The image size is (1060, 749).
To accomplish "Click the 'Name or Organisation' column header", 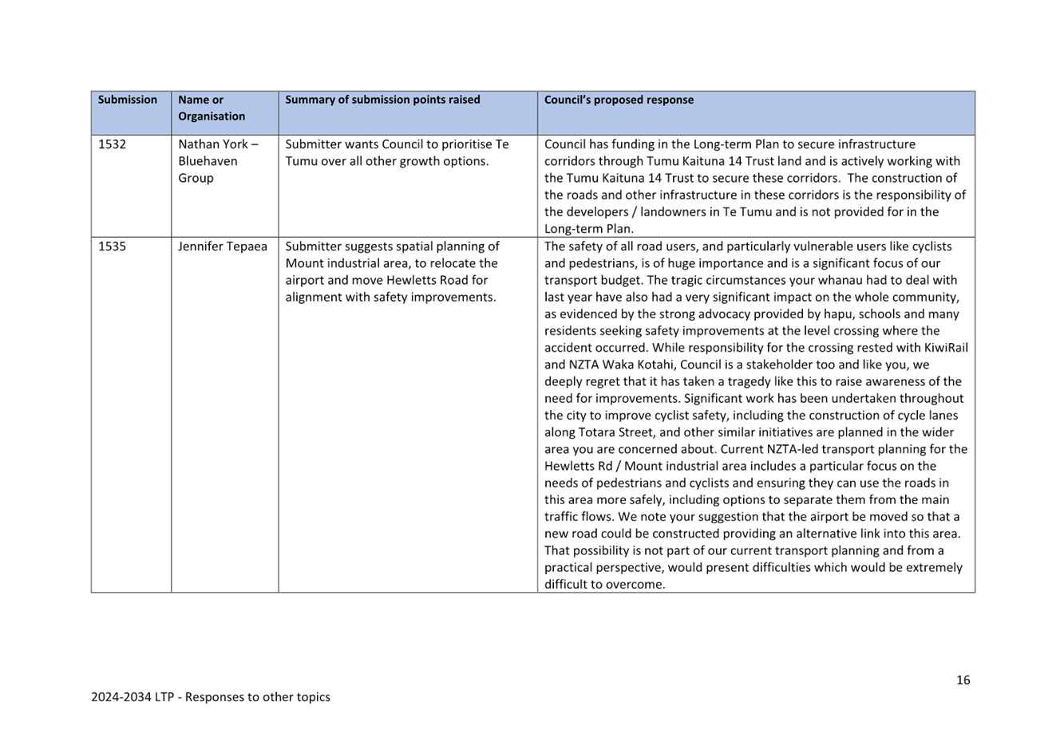I will coord(212,108).
